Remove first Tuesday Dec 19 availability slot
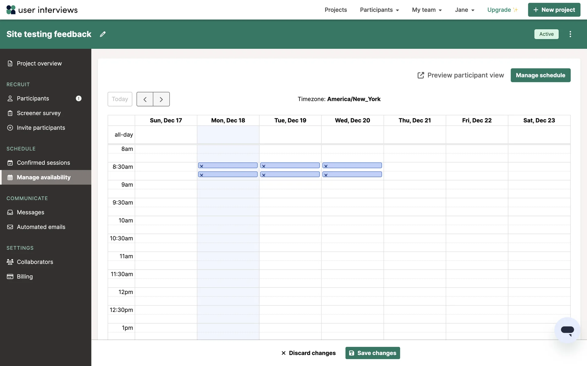The image size is (587, 366). coord(264,166)
